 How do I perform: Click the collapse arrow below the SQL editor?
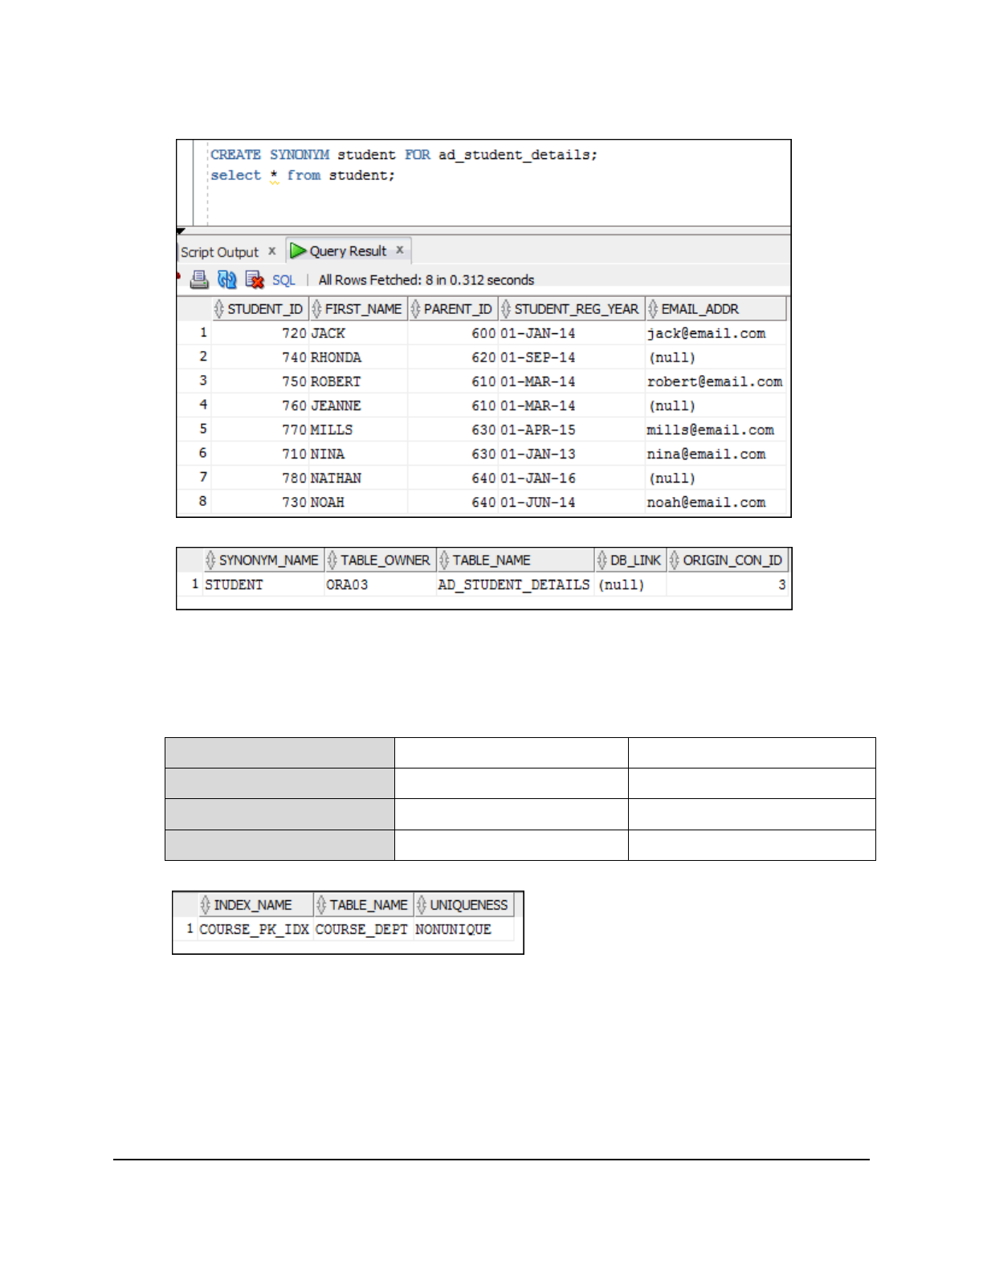(182, 231)
